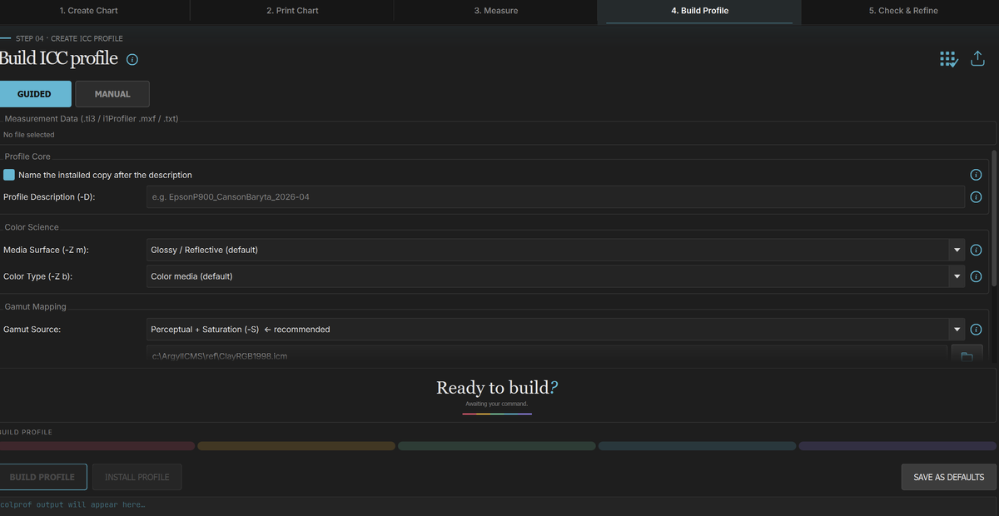Click the 'Color Science' section label
Viewport: 999px width, 516px height.
32,227
